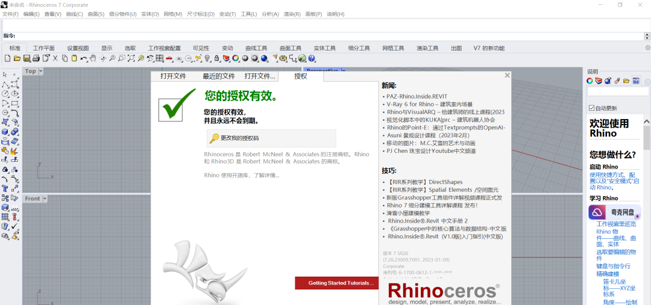Select the Box solid tool in sidebar
Viewport: 651px width, 305px height.
tap(5, 132)
